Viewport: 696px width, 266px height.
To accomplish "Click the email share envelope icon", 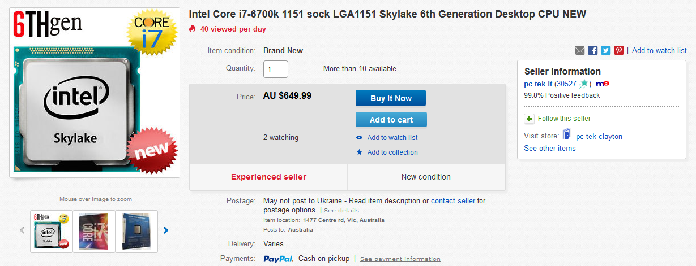I will point(580,50).
